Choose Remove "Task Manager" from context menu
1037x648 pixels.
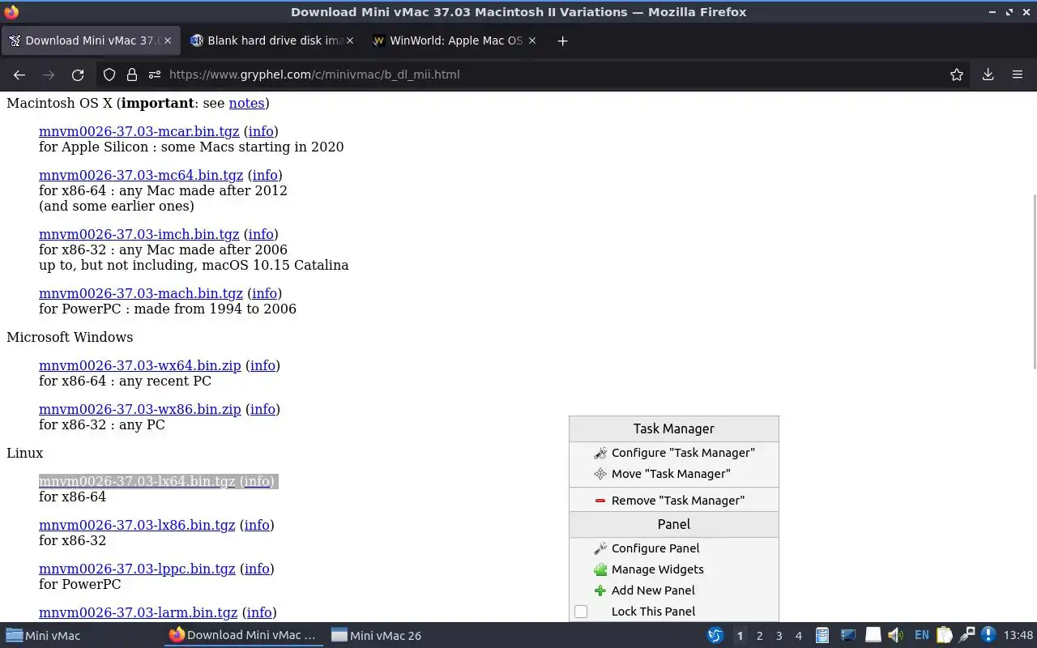(674, 501)
